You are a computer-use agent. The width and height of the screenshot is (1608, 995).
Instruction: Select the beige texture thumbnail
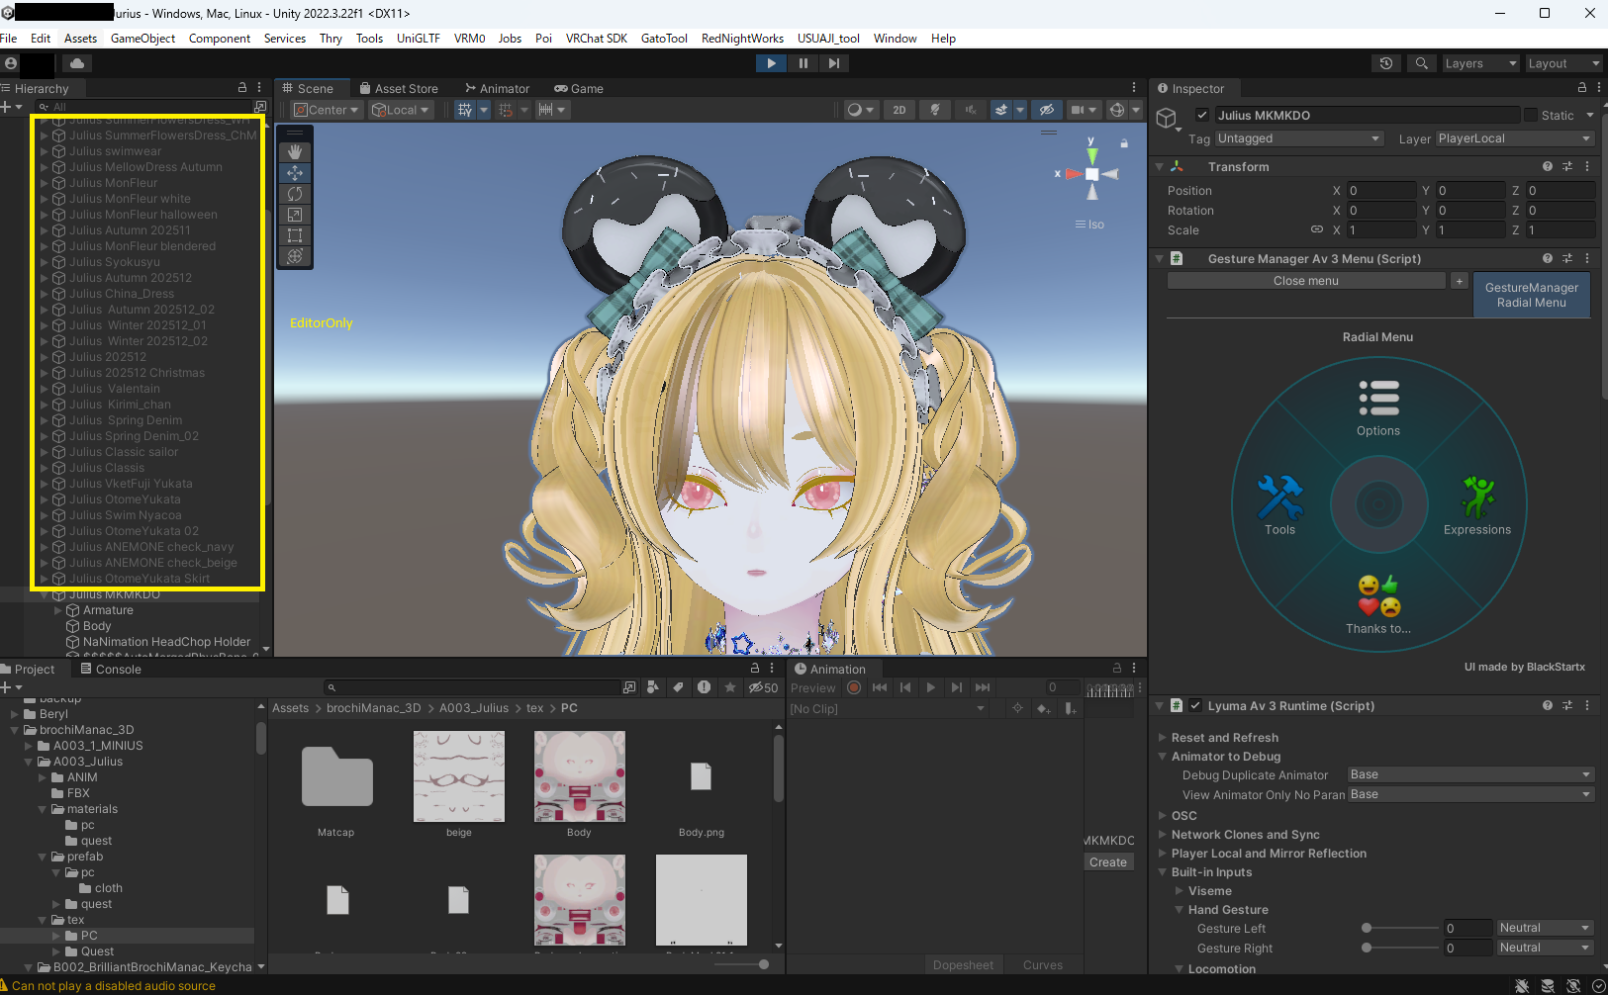[x=459, y=776]
